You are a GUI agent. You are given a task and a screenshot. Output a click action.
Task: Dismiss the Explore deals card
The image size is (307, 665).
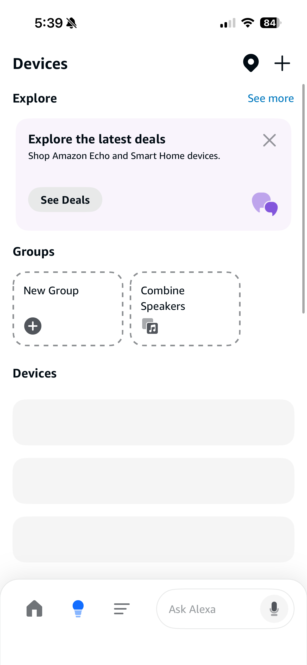269,140
